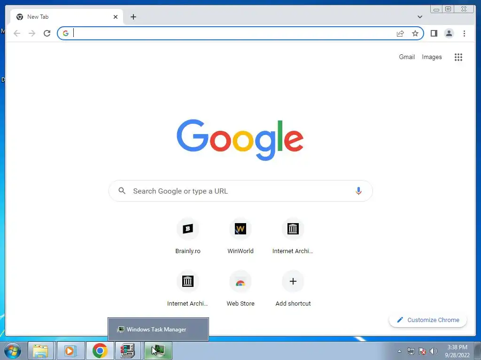481x360 pixels.
Task: Bookmark this tab with the star icon
Action: pos(415,33)
